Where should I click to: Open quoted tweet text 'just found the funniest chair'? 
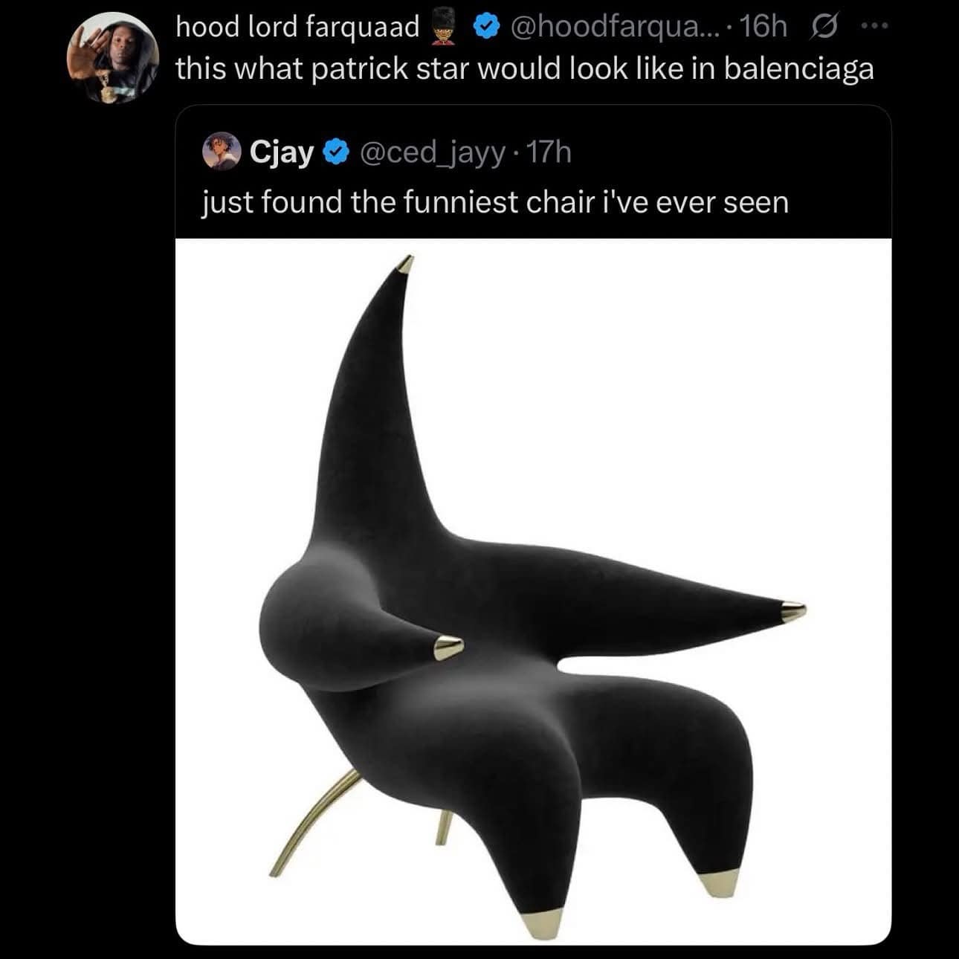(495, 201)
